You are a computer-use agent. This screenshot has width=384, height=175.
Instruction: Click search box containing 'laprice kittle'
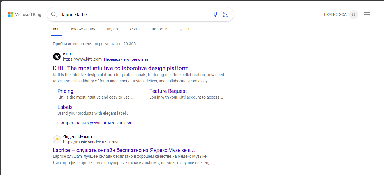coord(135,14)
